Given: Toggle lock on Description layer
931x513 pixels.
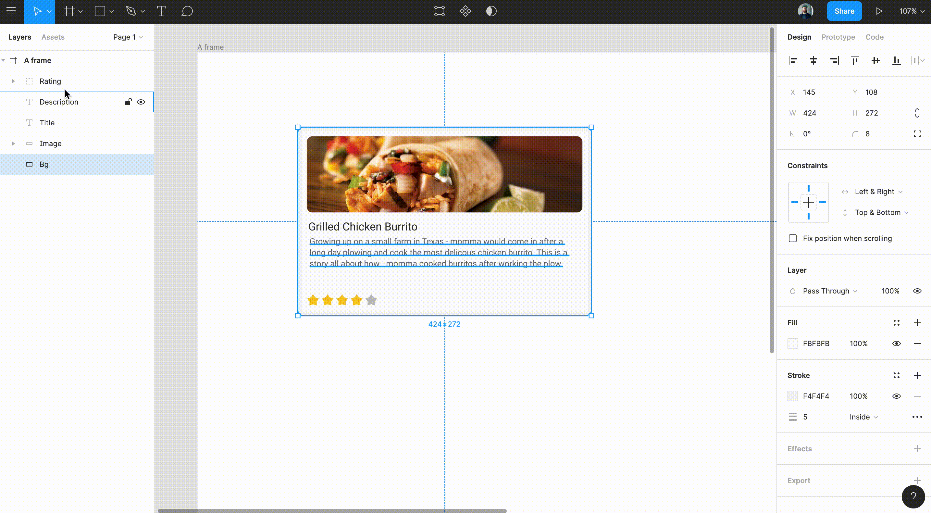Looking at the screenshot, I should [x=128, y=102].
